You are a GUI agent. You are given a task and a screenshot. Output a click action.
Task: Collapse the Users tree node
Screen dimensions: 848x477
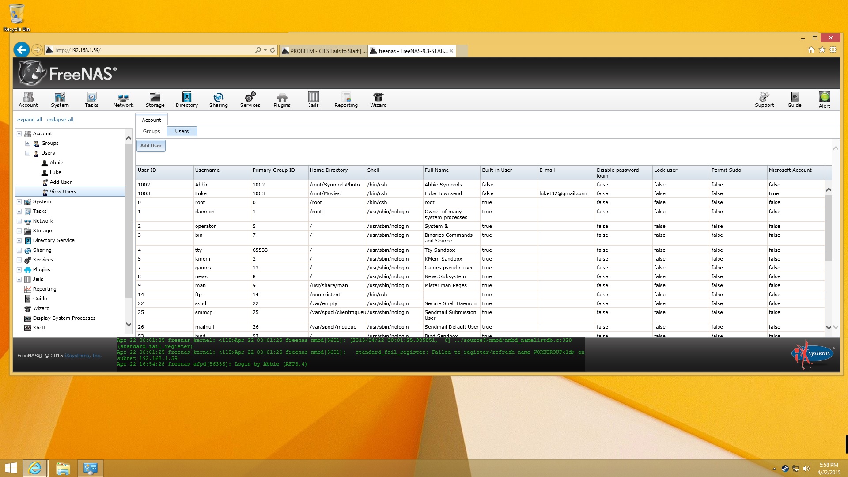click(27, 153)
